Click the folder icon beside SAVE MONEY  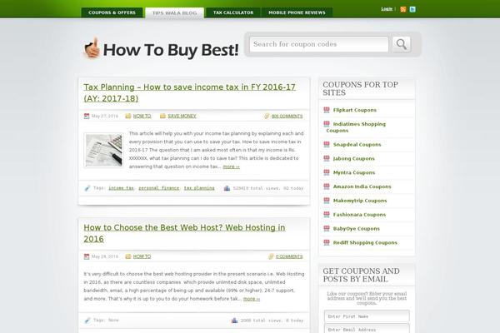pyautogui.click(x=162, y=116)
